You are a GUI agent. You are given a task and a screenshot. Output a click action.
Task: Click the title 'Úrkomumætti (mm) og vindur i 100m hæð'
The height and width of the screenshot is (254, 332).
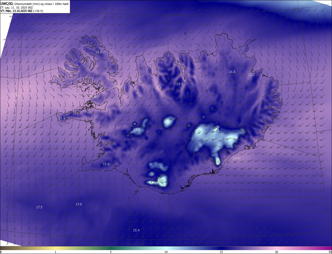41,4
